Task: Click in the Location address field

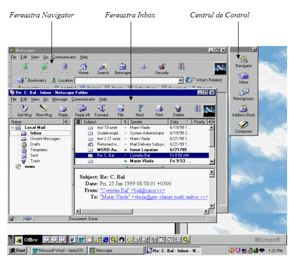Action: pyautogui.click(x=126, y=80)
